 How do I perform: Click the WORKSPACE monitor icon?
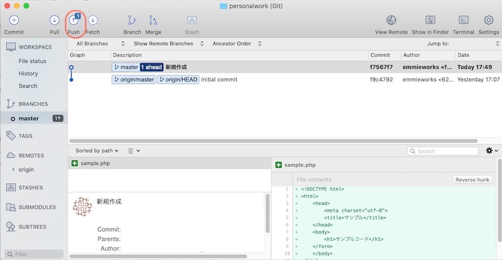tap(11, 47)
